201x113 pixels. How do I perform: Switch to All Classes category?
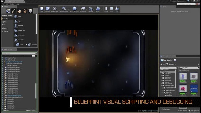(x=5, y=31)
